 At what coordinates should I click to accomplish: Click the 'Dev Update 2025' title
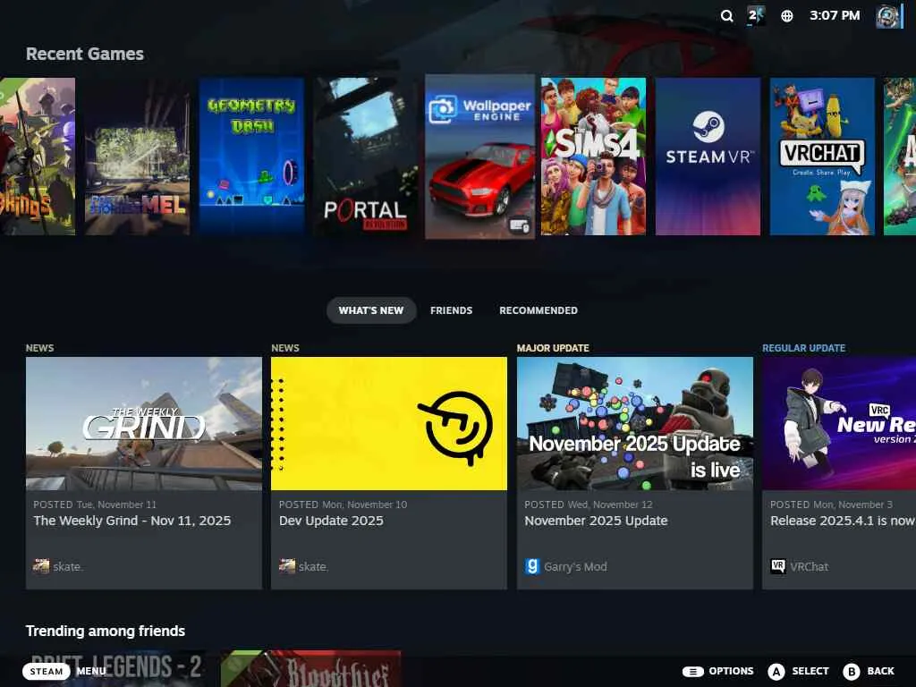pyautogui.click(x=331, y=521)
